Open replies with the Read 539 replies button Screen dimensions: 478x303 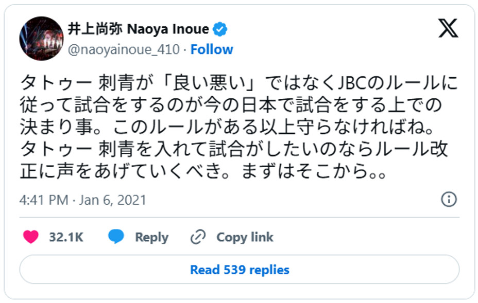click(239, 270)
